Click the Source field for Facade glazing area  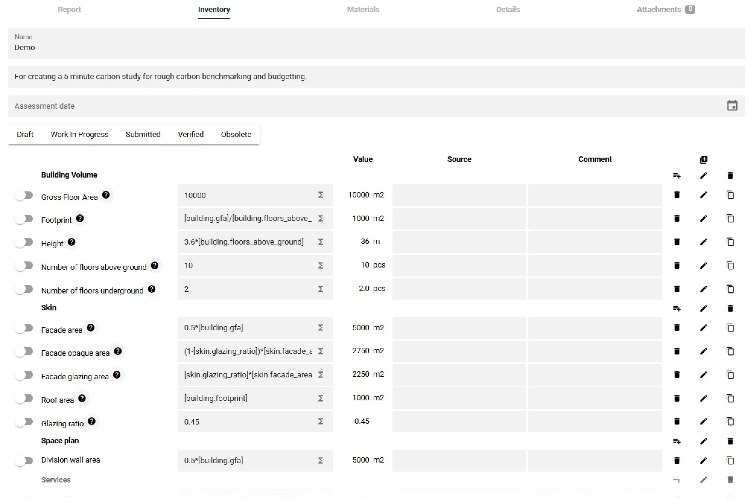coord(459,375)
